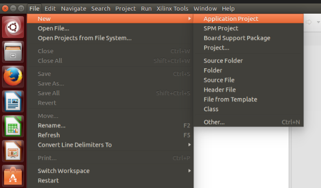This screenshot has height=188, width=321.
Task: Open the dropdown beside the forward arrow
Action: point(318,22)
